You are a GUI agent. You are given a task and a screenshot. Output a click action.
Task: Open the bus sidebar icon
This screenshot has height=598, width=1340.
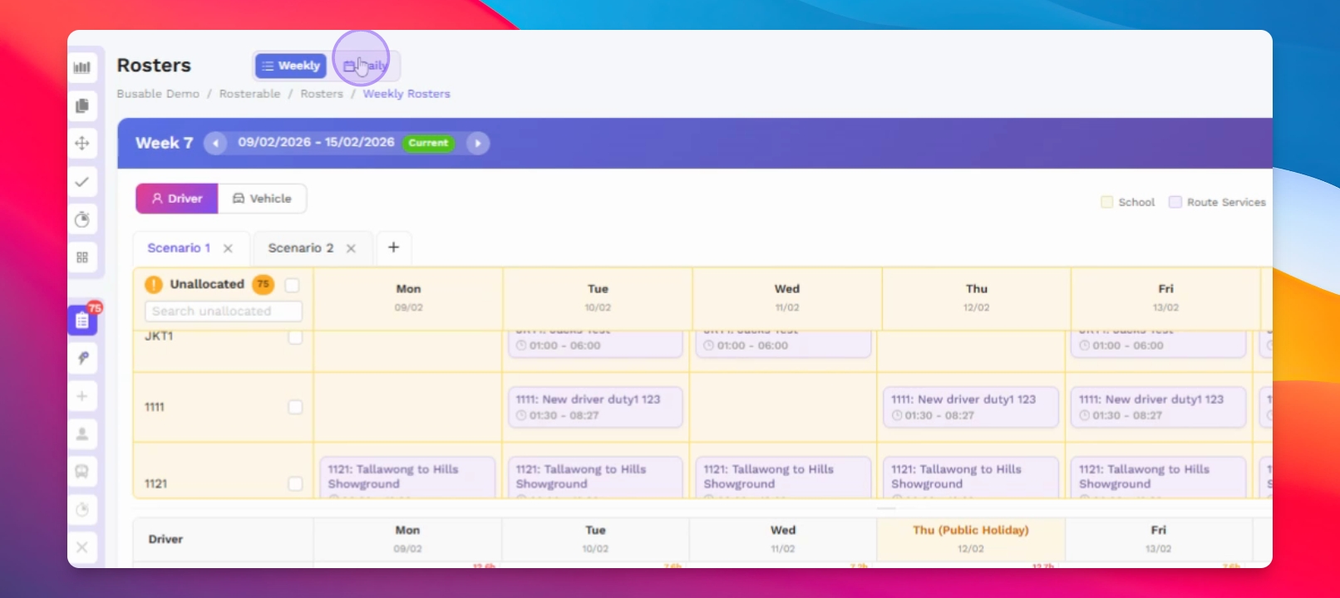81,471
